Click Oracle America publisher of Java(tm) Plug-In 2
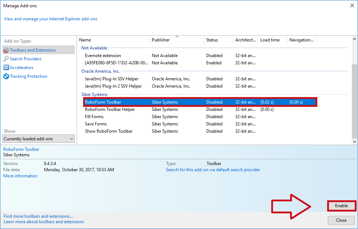Image resolution: width=358 pixels, height=229 pixels. click(171, 86)
